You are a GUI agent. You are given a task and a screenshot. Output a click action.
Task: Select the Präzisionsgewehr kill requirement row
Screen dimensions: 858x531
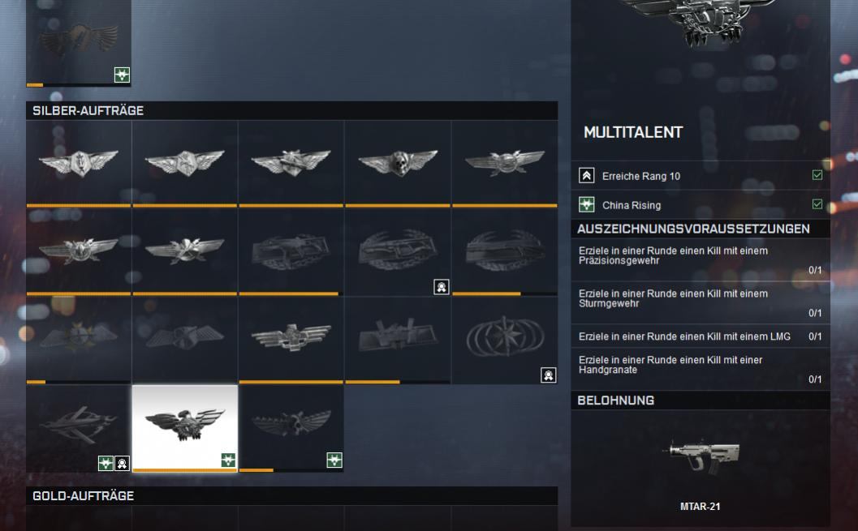click(x=701, y=259)
